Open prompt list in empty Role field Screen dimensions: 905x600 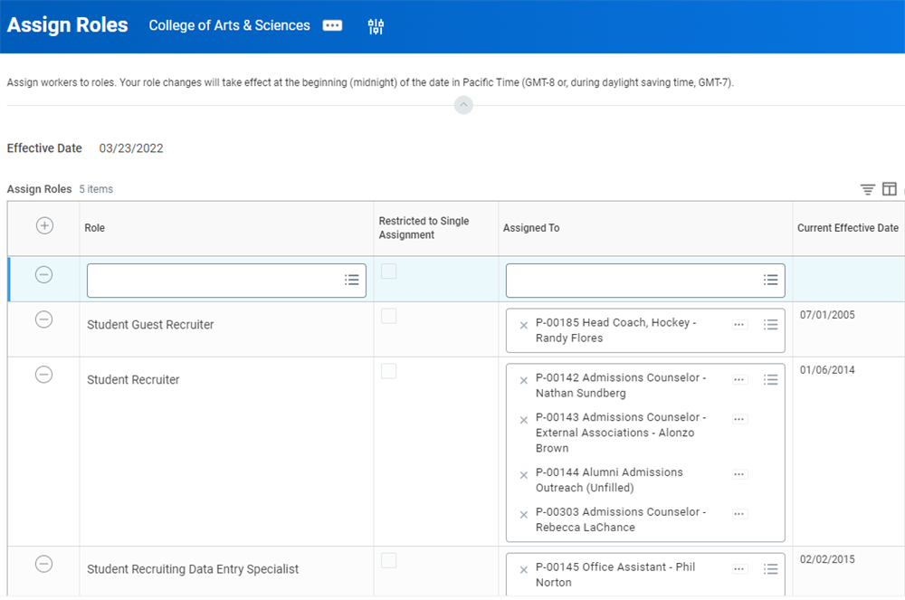tap(351, 281)
